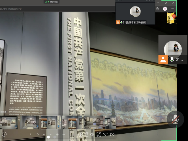Pan the panorama left with arrow
Image resolution: width=188 pixels, height=141 pixels.
(31, 134)
